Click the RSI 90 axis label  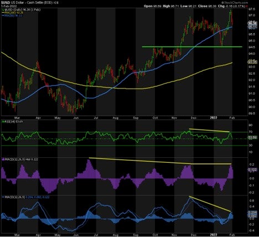tap(250, 125)
